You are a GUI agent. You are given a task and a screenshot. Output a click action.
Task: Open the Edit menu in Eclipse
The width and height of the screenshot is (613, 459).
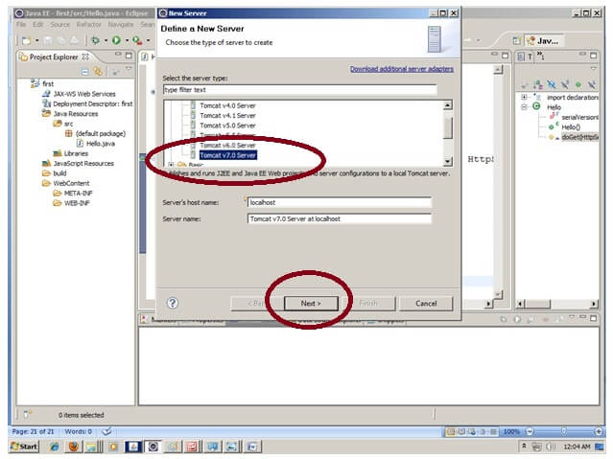click(x=38, y=24)
